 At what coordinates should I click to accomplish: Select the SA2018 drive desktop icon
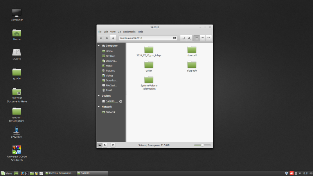coord(17,54)
